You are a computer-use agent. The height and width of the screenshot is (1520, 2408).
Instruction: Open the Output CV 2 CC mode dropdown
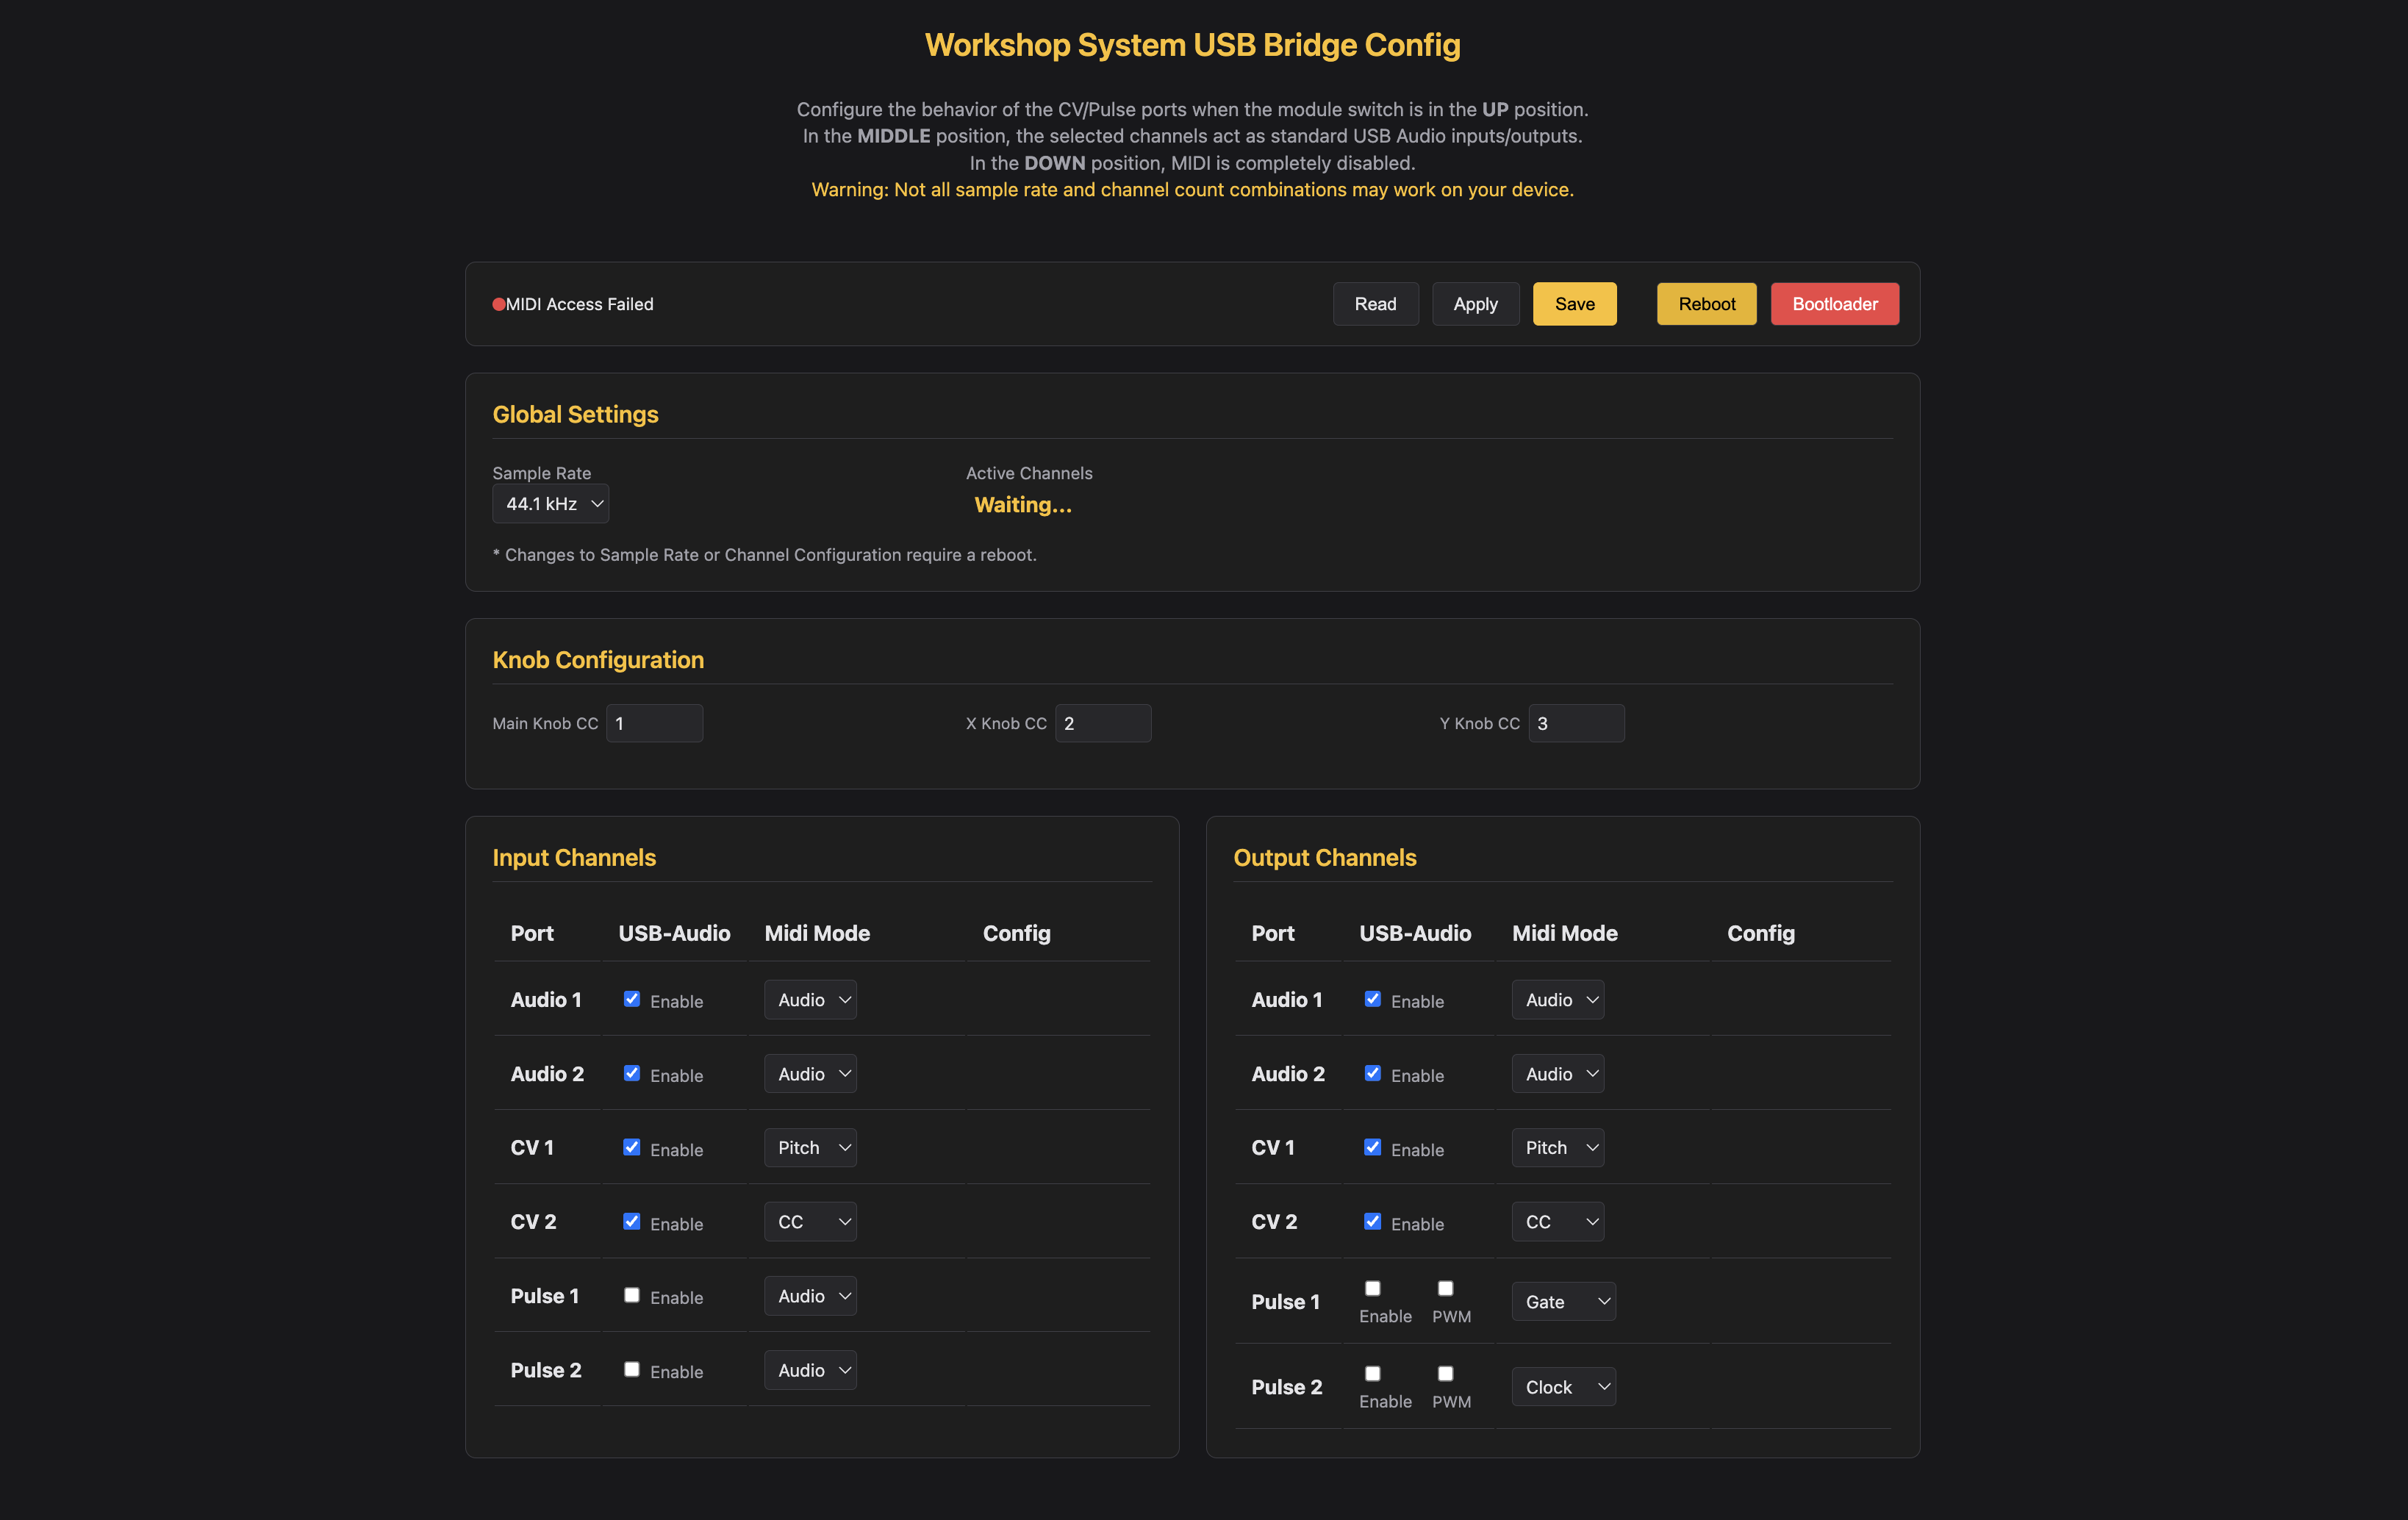pyautogui.click(x=1558, y=1222)
